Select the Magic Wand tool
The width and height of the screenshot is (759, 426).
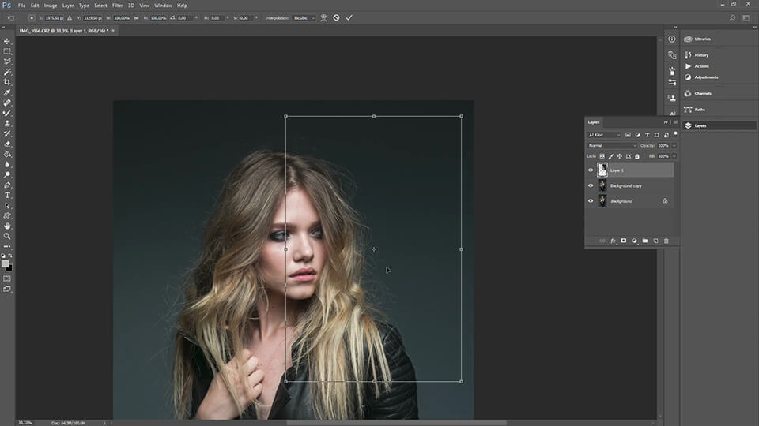point(7,72)
